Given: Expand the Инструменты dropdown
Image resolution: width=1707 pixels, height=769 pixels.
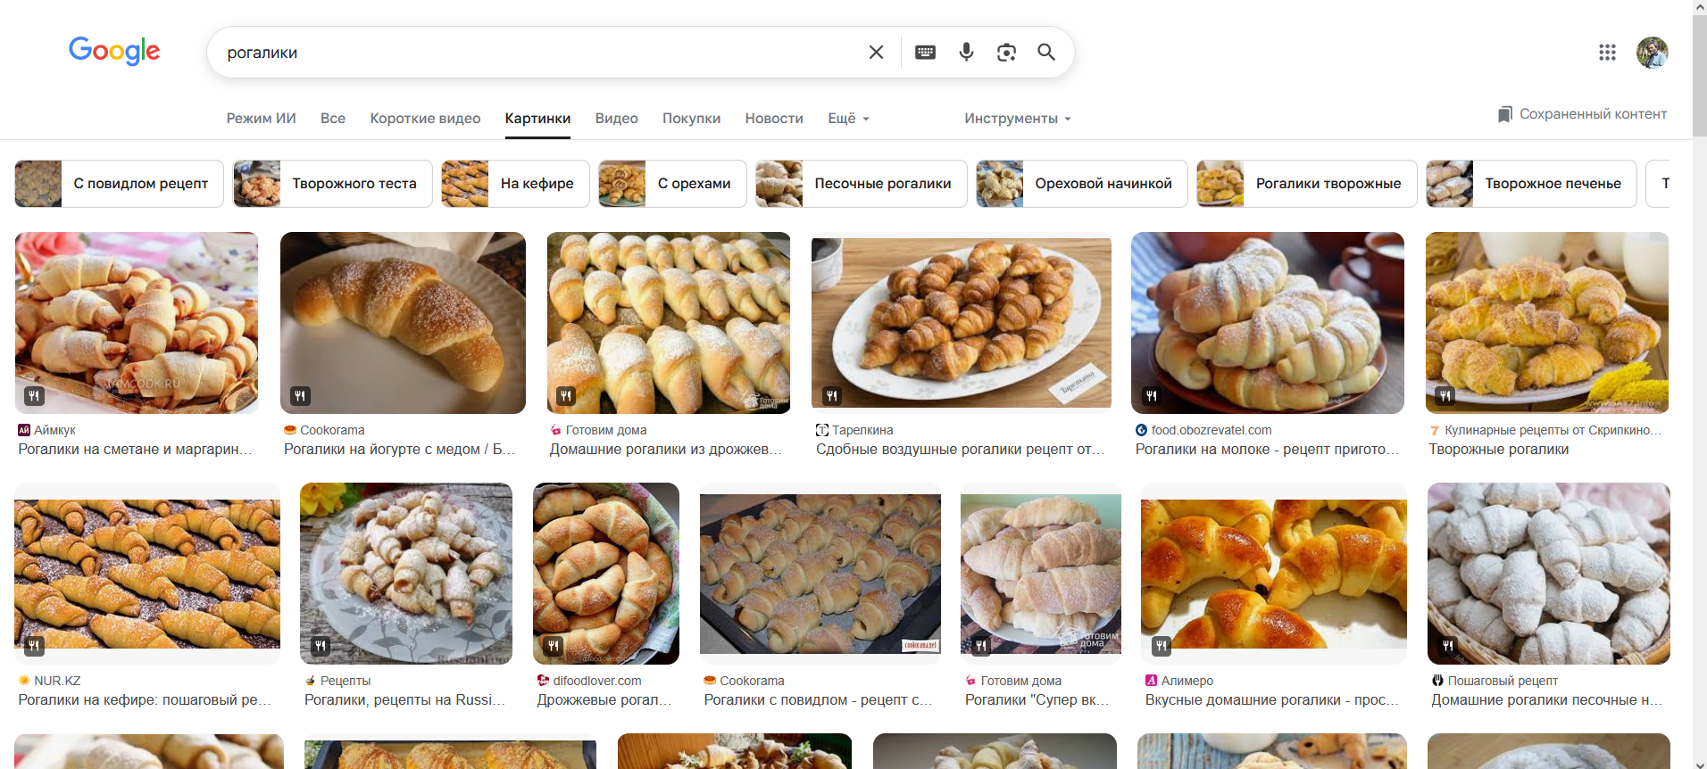Looking at the screenshot, I should click(1017, 119).
